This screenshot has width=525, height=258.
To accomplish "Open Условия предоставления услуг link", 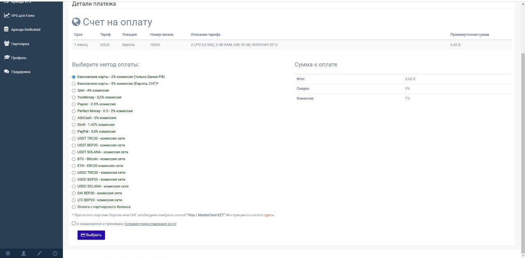I will [150, 224].
